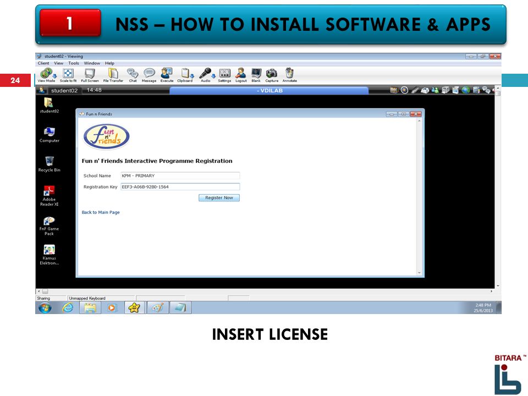528x396 pixels.
Task: Click the Audio microphone icon
Action: tap(205, 75)
